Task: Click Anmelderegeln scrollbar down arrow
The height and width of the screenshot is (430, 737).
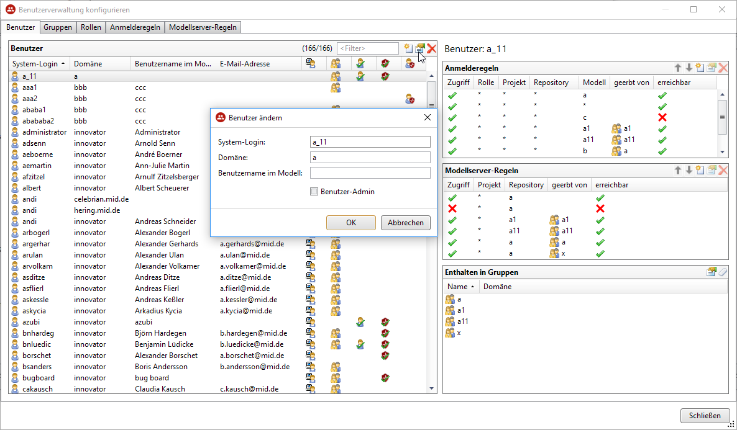Action: pyautogui.click(x=723, y=152)
